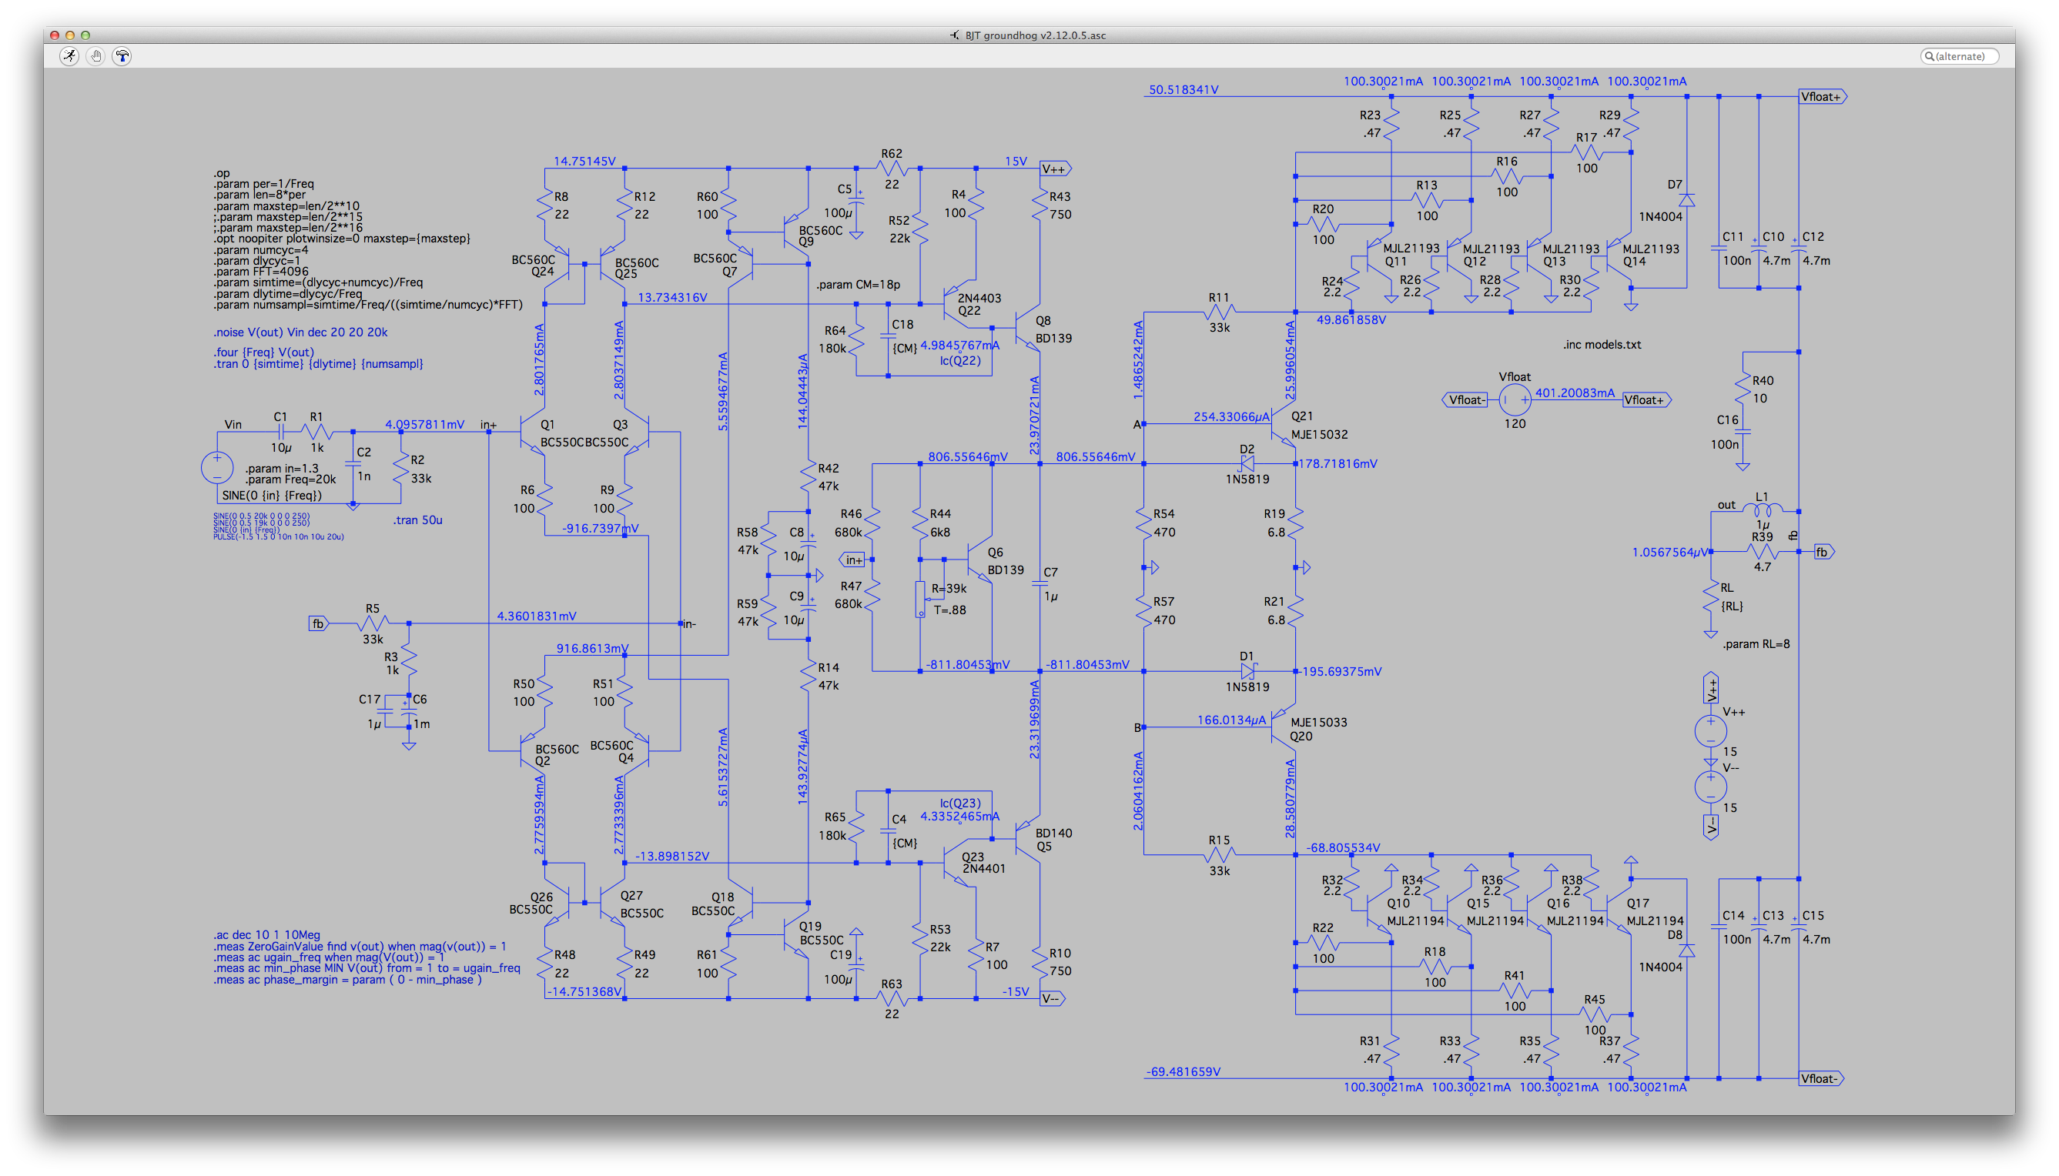This screenshot has width=2059, height=1176.
Task: Select capacitor C18 {CM} label
Action: (x=903, y=336)
